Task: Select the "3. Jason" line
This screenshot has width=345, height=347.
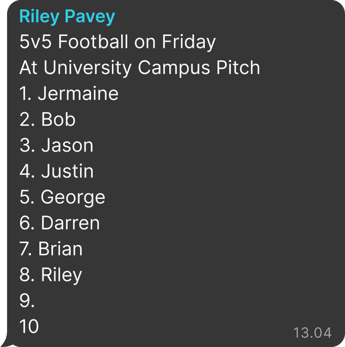Action: (56, 145)
